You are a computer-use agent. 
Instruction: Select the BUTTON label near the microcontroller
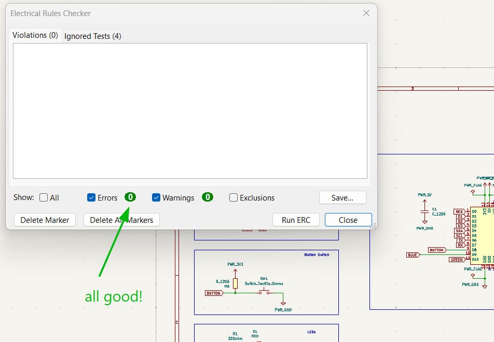(x=437, y=250)
